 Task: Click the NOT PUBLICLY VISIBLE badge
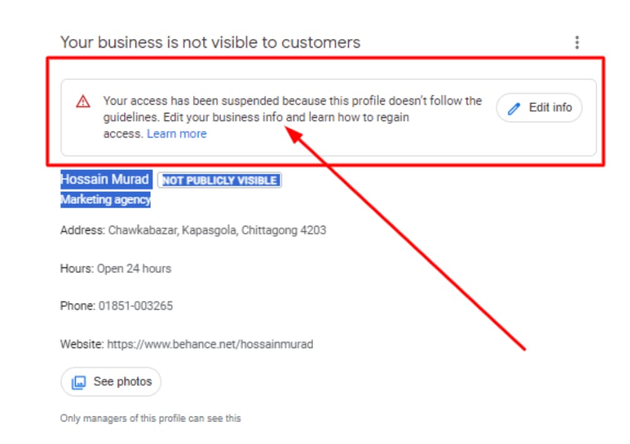219,181
